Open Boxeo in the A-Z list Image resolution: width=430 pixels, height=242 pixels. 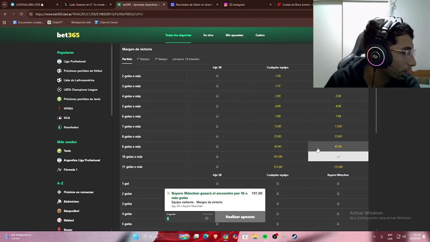tap(68, 230)
